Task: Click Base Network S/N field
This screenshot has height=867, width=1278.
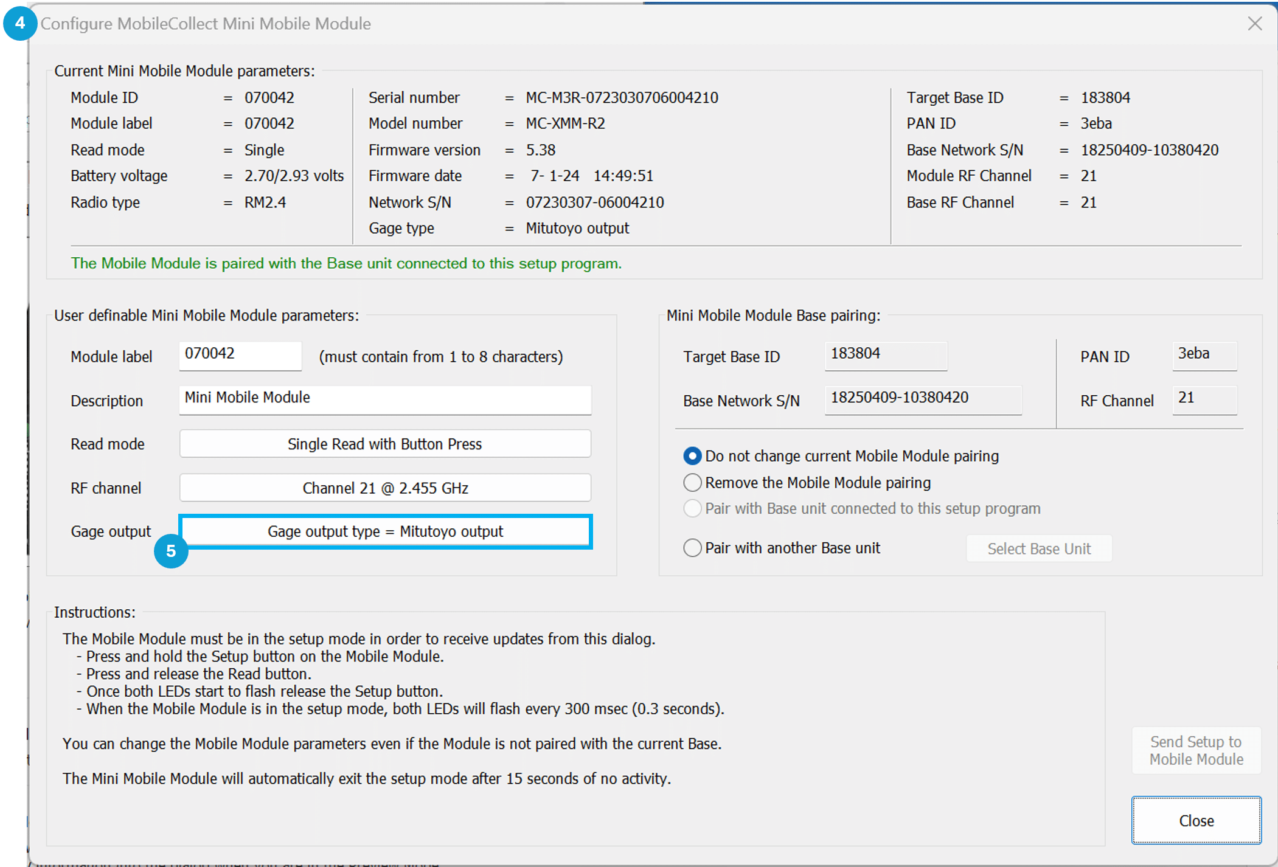Action: click(x=922, y=399)
